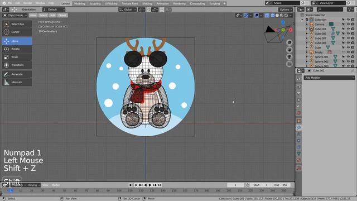Hide Cube.001 with its eye icon

[x=348, y=29]
